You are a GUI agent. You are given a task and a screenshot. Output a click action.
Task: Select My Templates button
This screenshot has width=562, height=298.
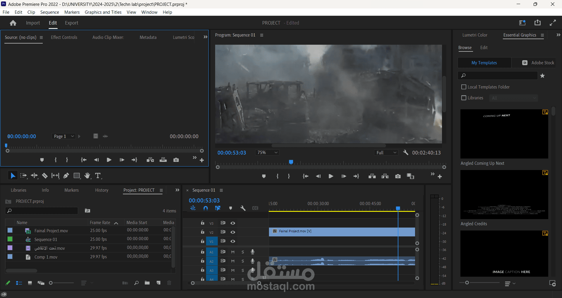tap(484, 63)
